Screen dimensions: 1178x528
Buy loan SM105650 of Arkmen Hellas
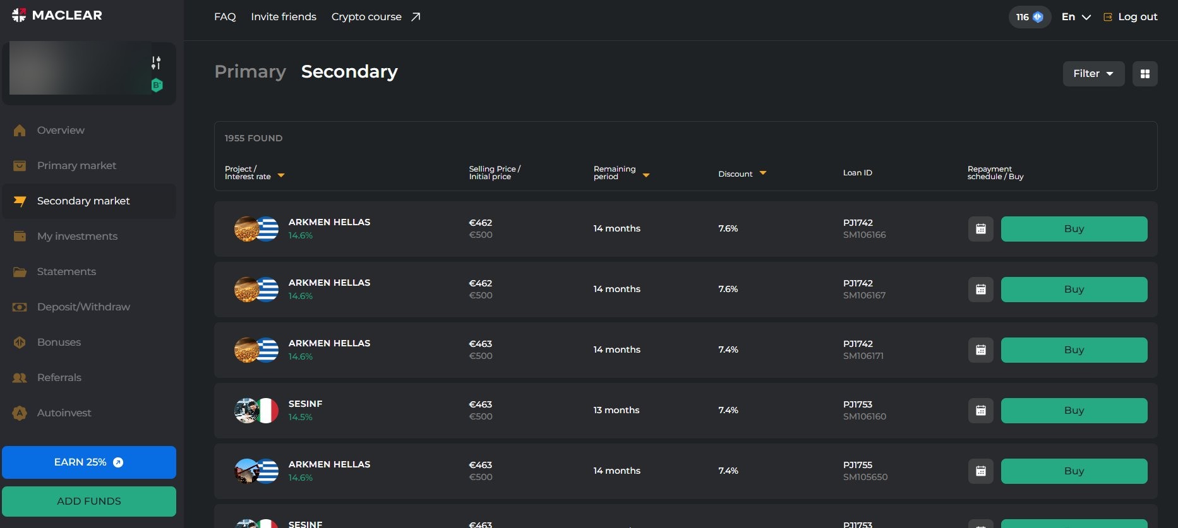point(1074,471)
